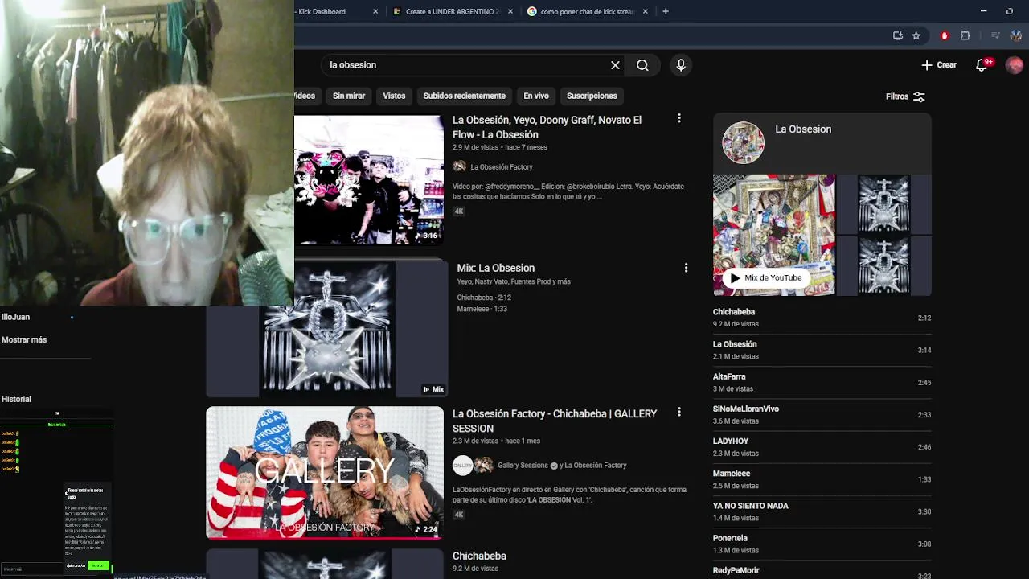The height and width of the screenshot is (579, 1029).
Task: Click the magnifier search button
Action: tap(642, 65)
